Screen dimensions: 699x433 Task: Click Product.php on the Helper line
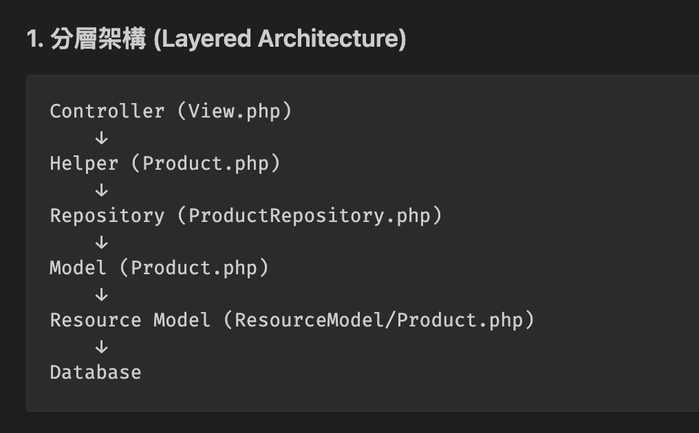[205, 164]
